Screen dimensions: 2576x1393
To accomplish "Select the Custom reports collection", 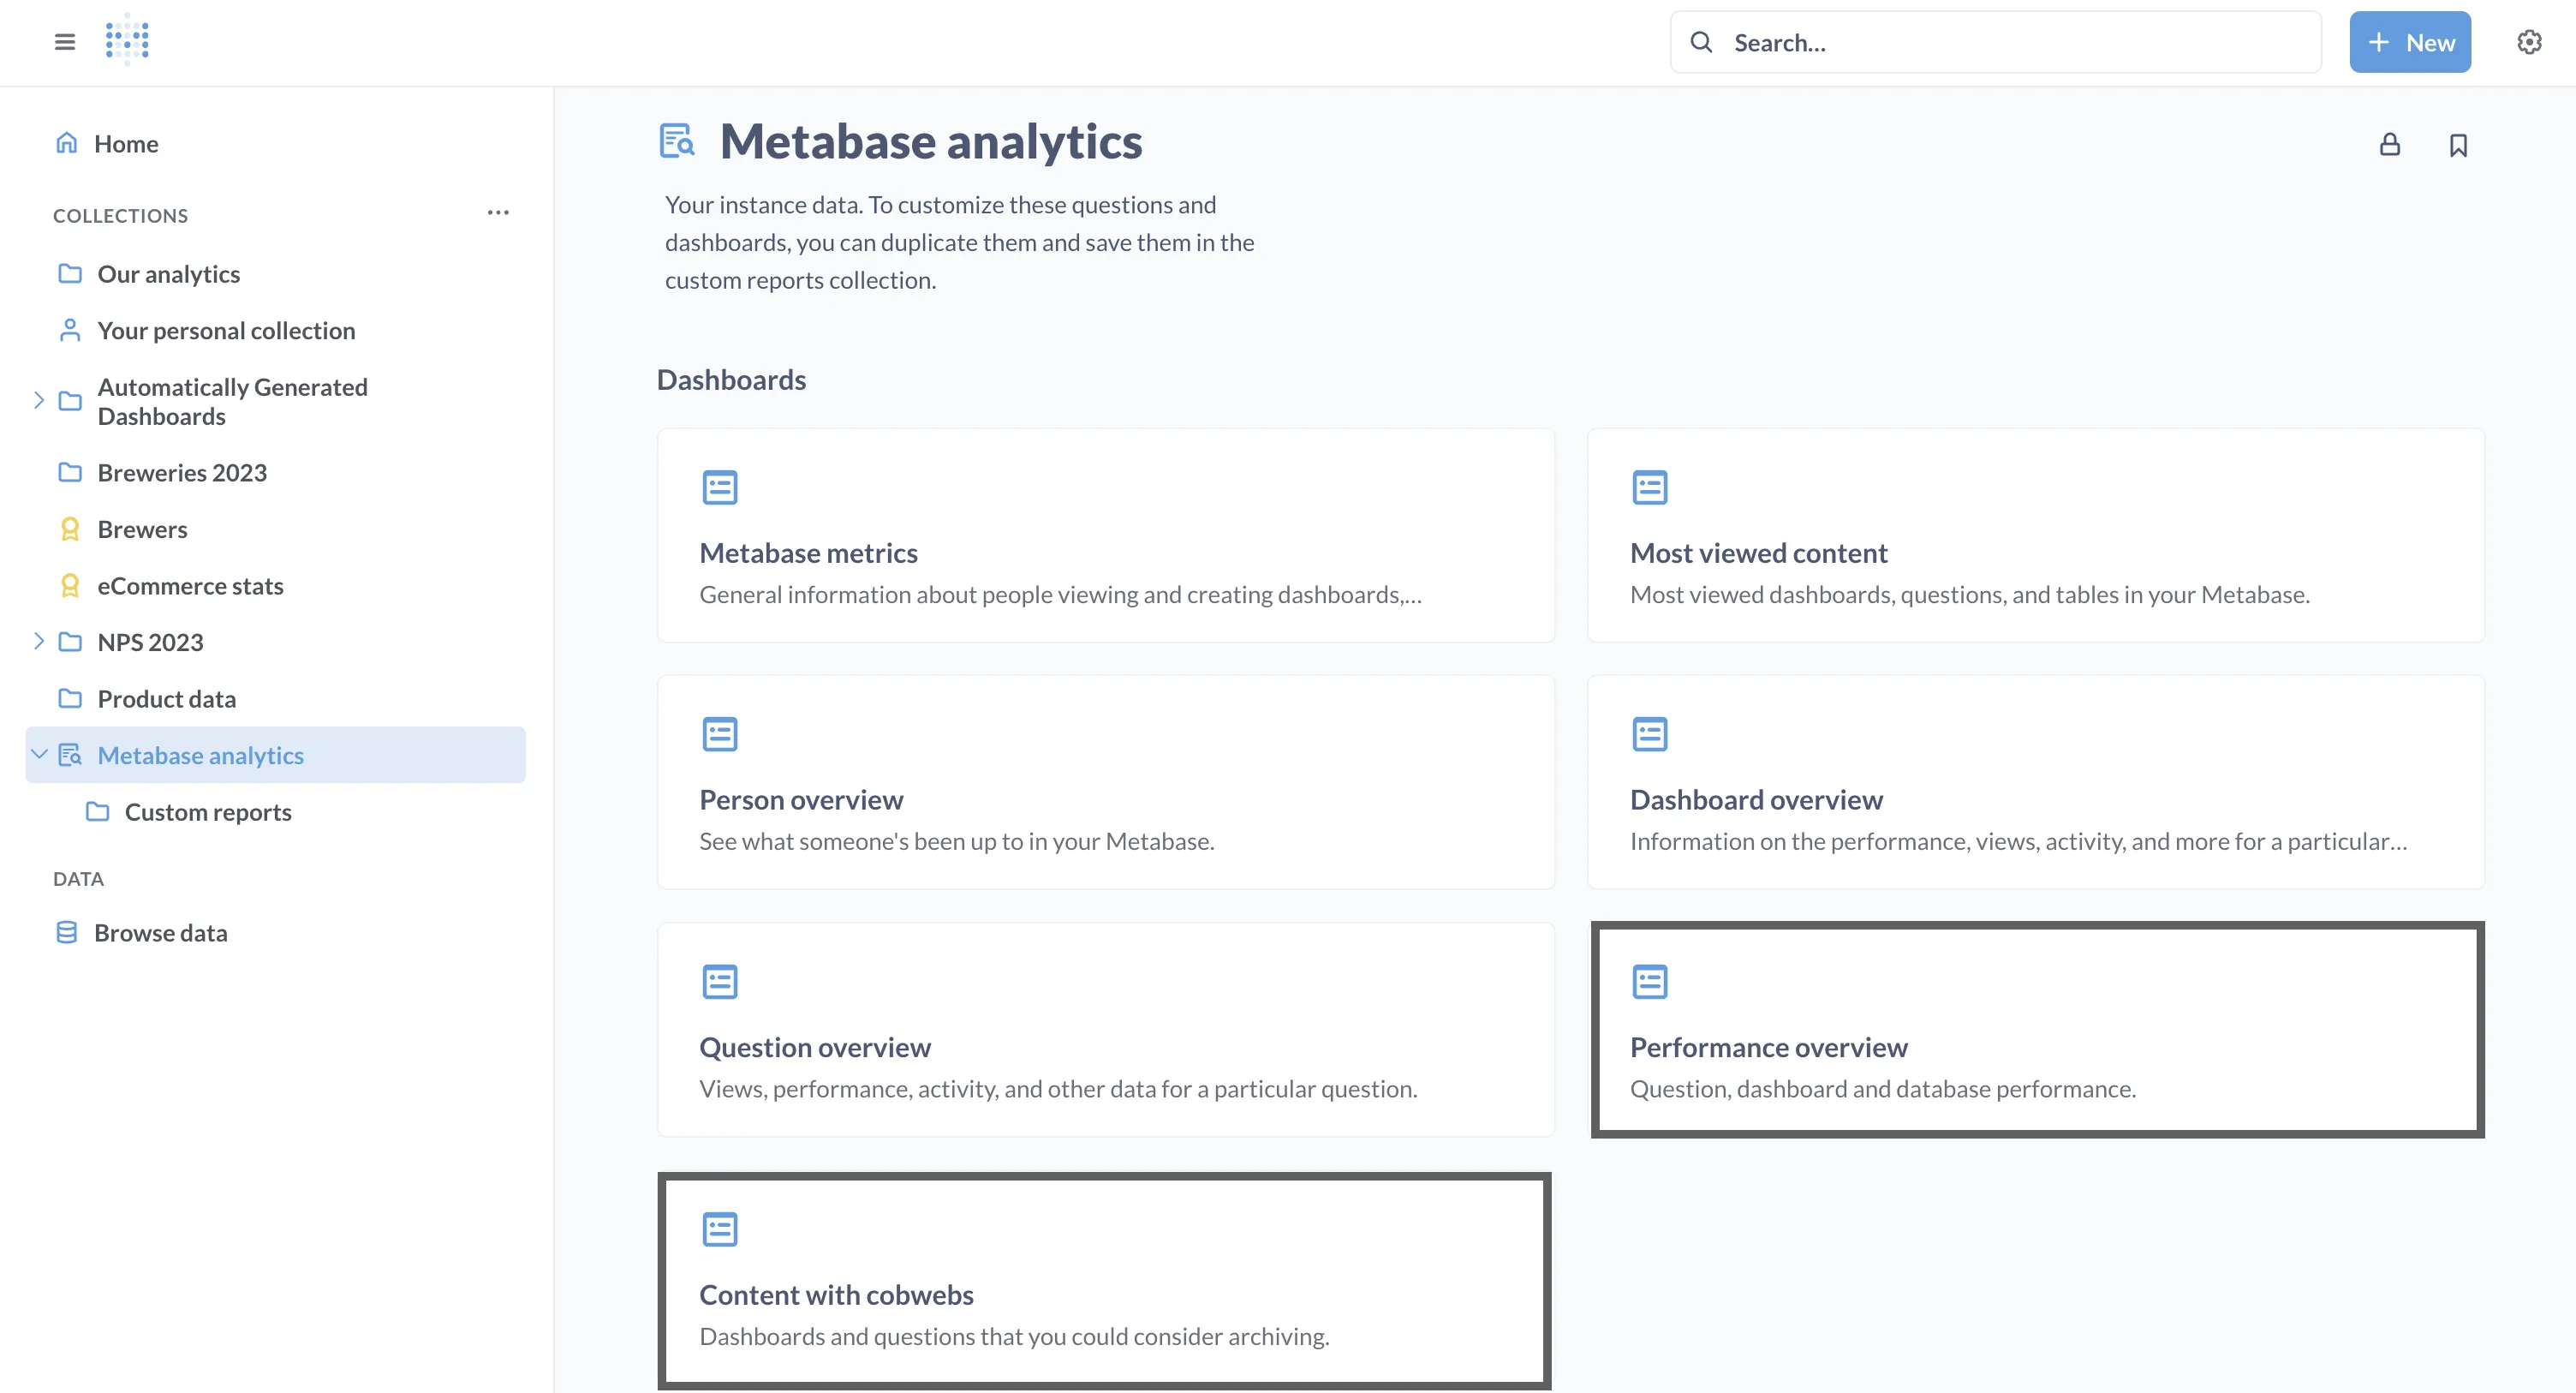I will (x=207, y=811).
